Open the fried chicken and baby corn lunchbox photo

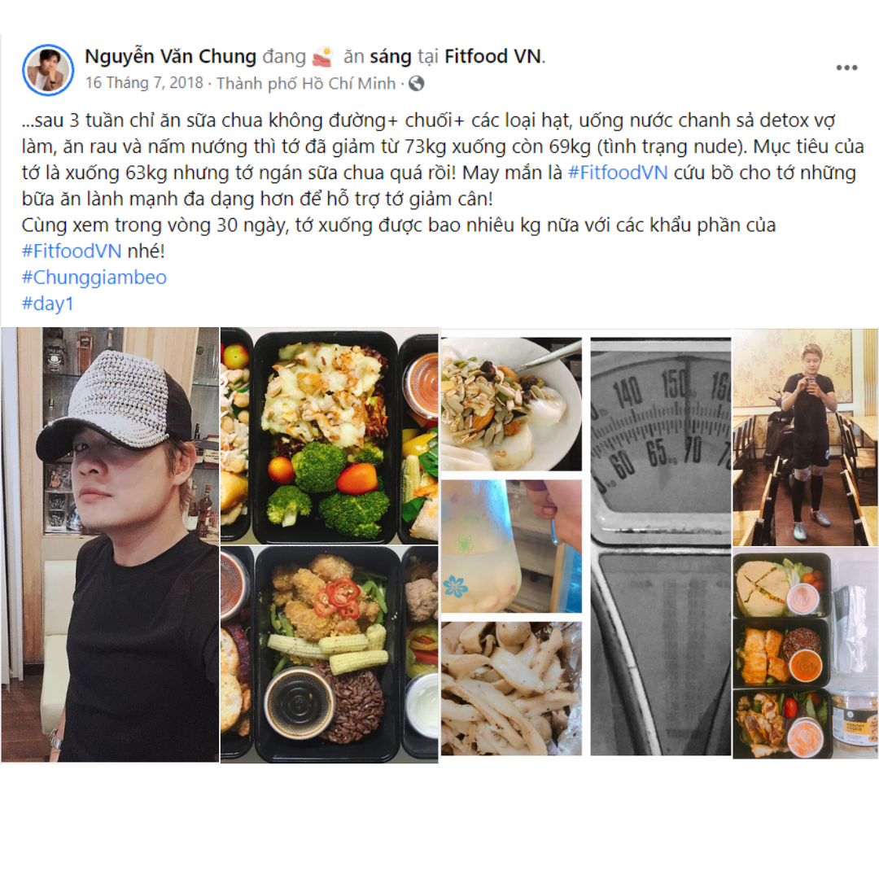[329, 654]
